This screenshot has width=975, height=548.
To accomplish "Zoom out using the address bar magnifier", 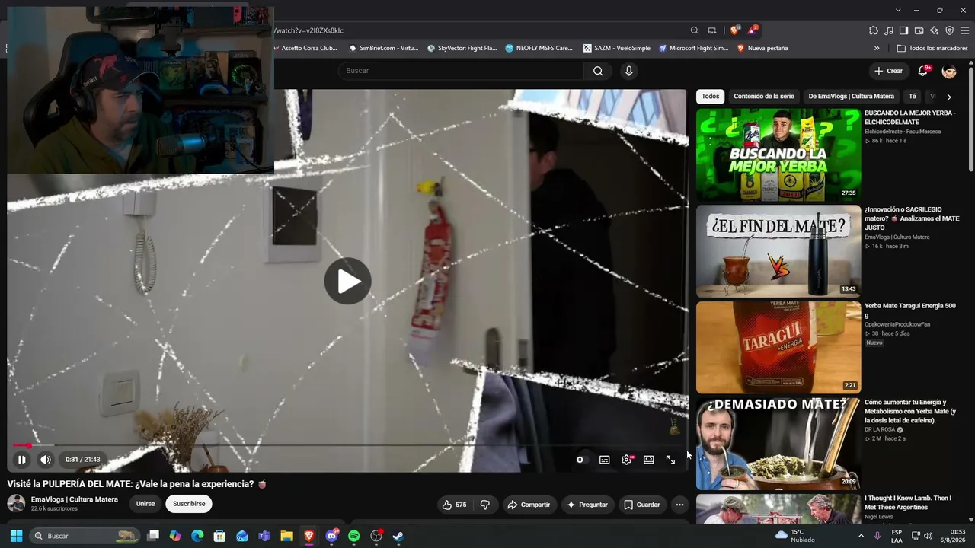I will (x=695, y=30).
